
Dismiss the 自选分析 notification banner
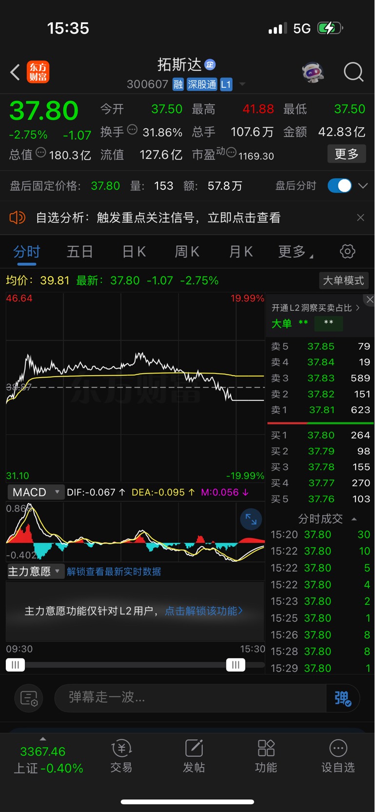(x=360, y=218)
